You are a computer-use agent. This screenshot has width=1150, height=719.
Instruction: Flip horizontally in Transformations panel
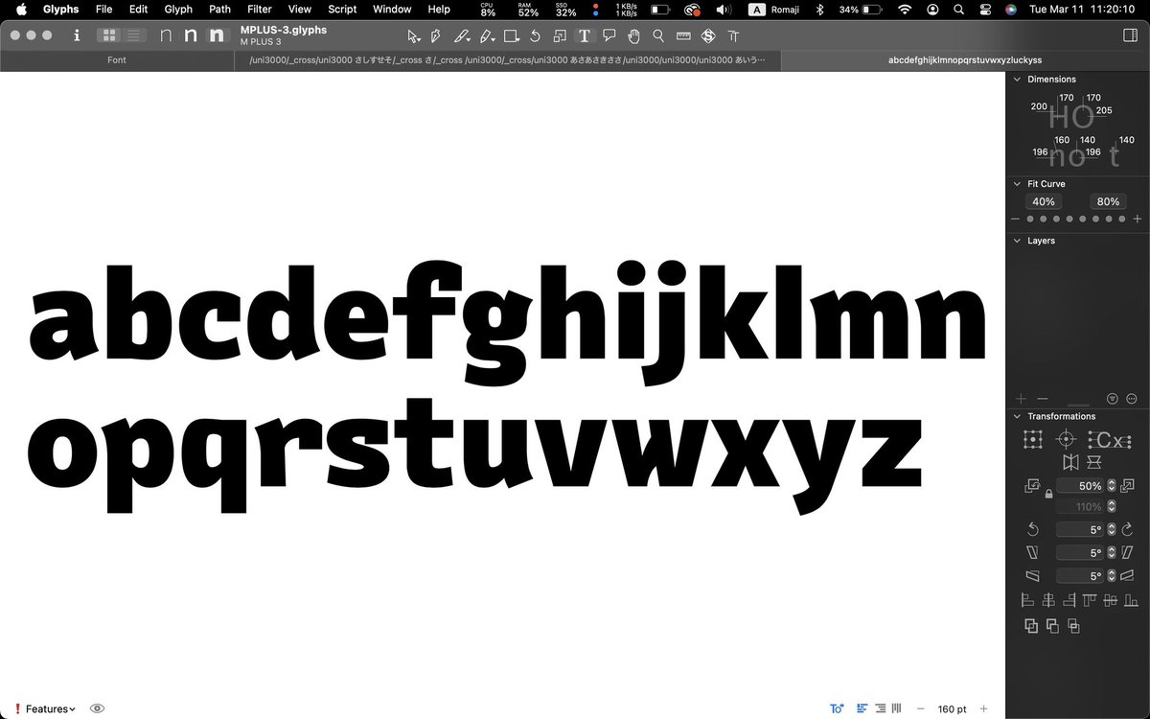tap(1070, 462)
